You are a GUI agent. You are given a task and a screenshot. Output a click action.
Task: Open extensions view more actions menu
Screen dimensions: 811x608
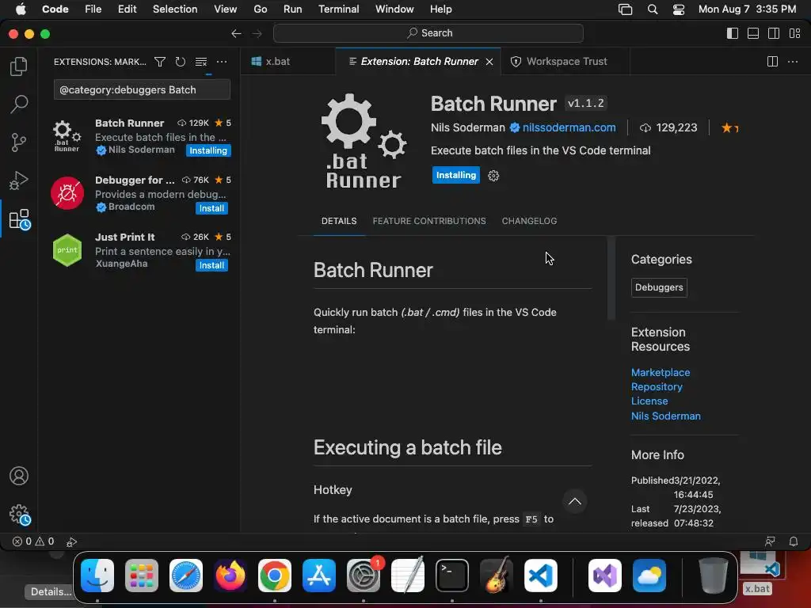[x=222, y=62]
